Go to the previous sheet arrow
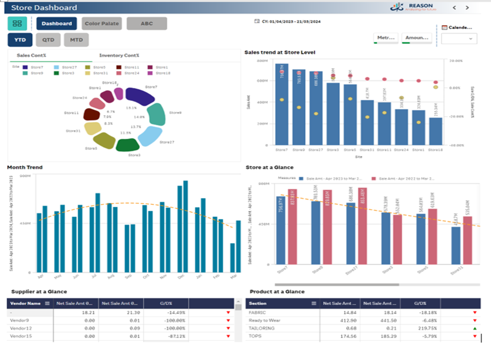 pyautogui.click(x=454, y=7)
